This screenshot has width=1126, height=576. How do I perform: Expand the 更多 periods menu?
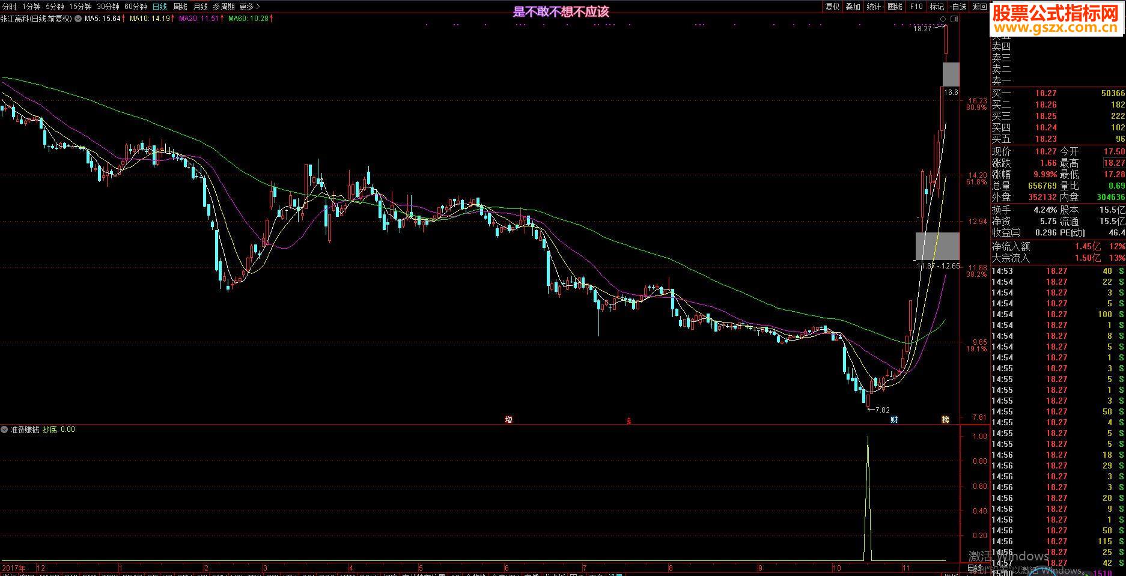[x=249, y=7]
